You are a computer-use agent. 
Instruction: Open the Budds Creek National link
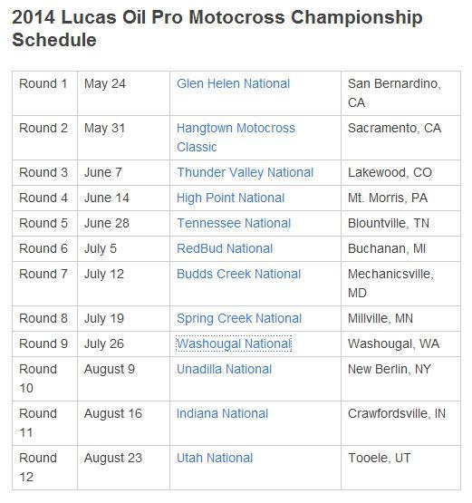coord(238,274)
